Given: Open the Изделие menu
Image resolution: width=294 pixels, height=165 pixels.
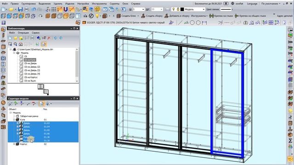Looking at the screenshot, I should click(70, 4).
